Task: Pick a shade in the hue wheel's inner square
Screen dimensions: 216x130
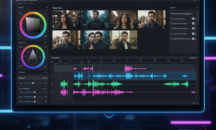Action: (x=33, y=24)
